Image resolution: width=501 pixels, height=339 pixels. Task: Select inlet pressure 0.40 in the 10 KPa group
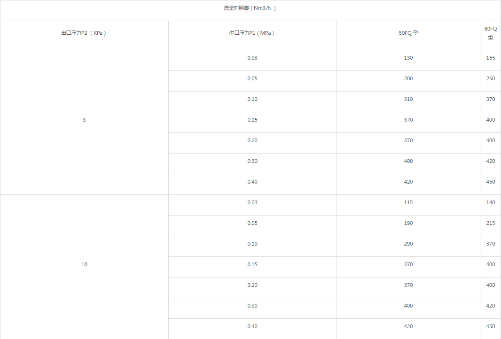point(252,326)
